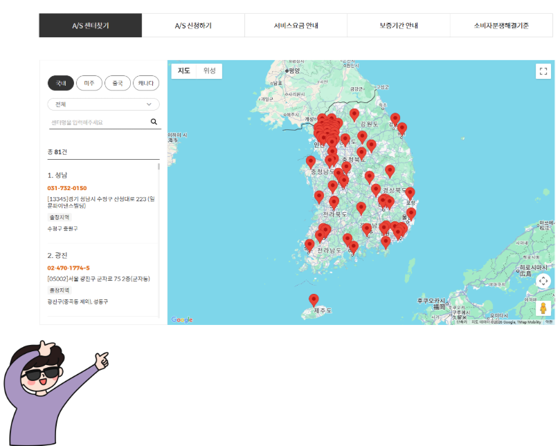Select the map pin beside 포항 label
The image size is (560, 446).
(x=410, y=193)
